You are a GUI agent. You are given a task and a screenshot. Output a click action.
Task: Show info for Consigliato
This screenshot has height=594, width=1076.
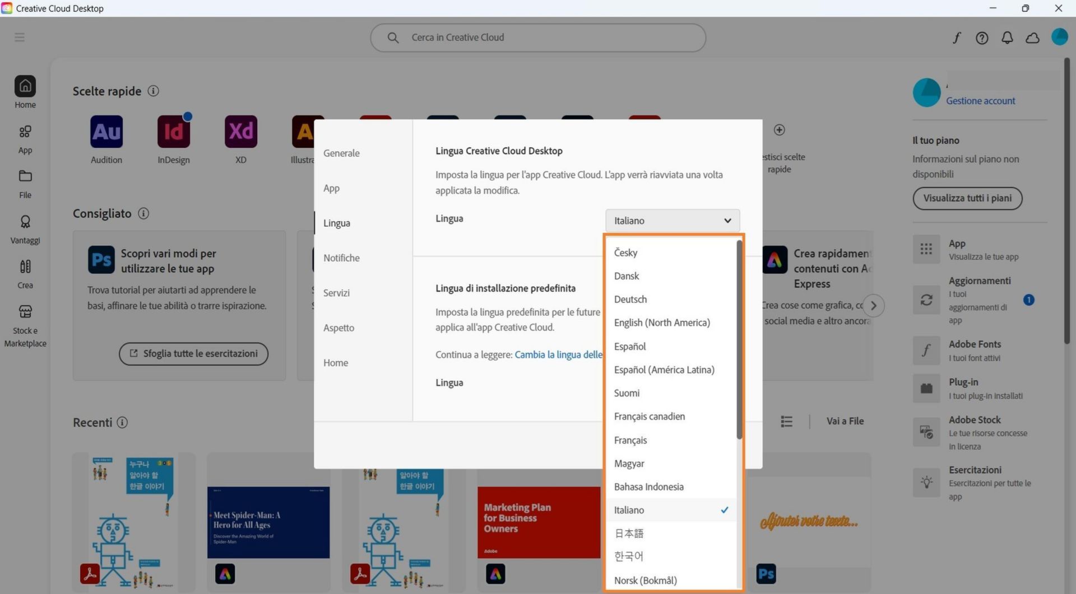pos(143,213)
